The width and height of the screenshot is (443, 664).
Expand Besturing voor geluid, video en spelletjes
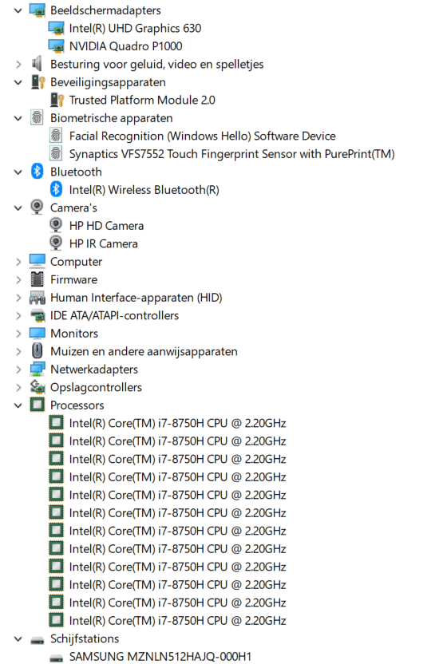(x=18, y=65)
